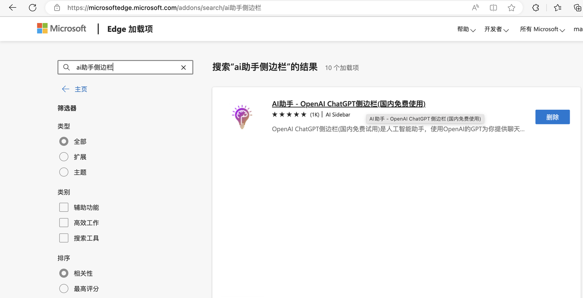Select the 全部 type radio button
Screen dimensions: 583x298
click(64, 141)
